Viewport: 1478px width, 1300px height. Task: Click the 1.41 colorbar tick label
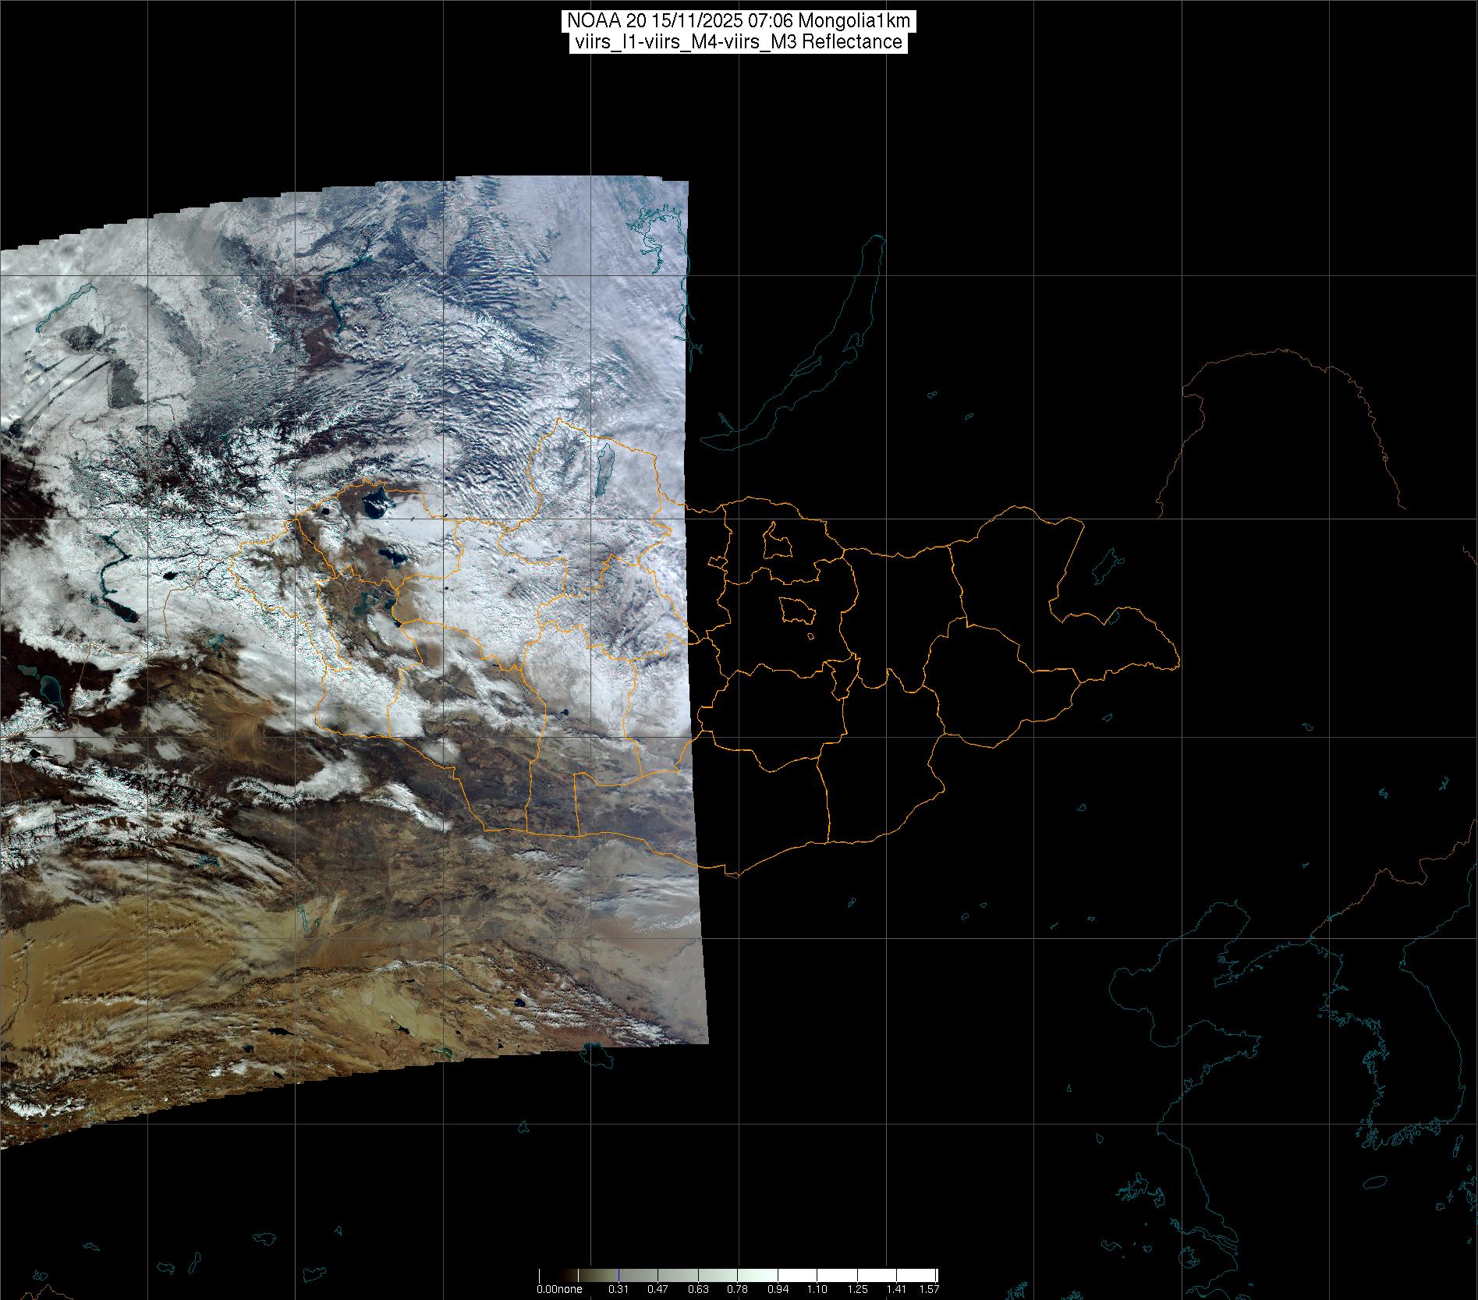point(897,1290)
